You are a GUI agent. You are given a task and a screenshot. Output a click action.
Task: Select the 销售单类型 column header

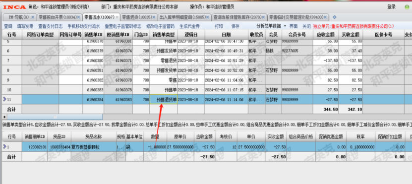pyautogui.click(x=164, y=34)
